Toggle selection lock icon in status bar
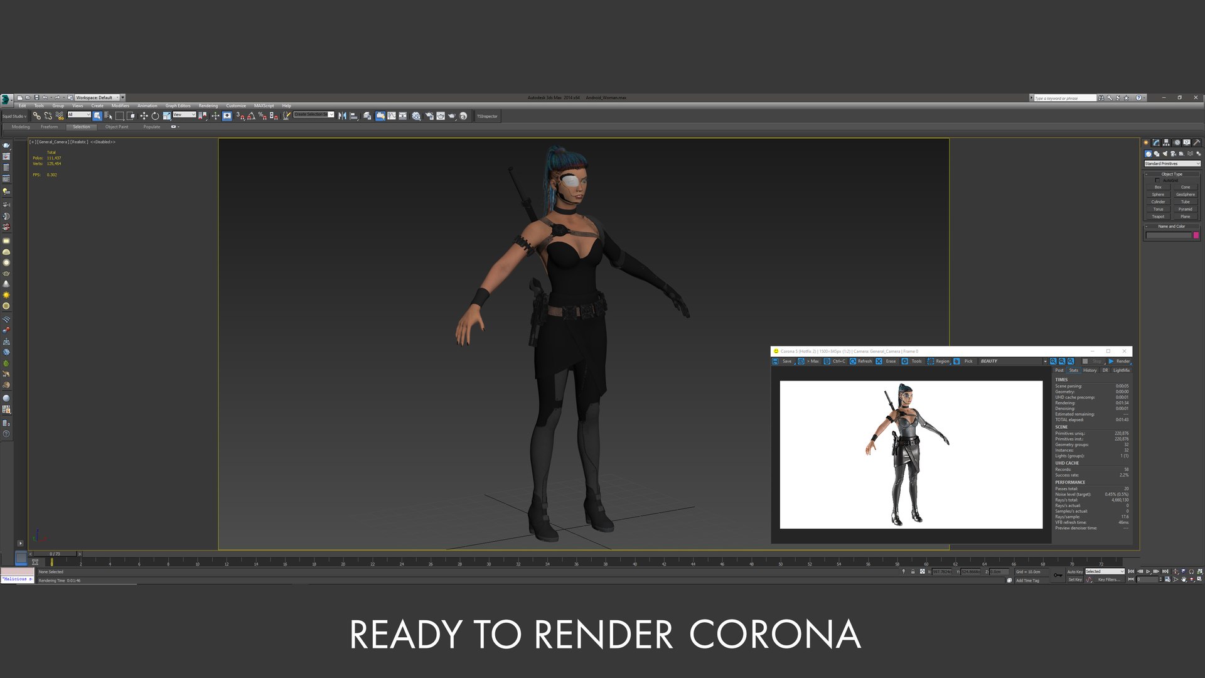1205x678 pixels. [x=913, y=571]
